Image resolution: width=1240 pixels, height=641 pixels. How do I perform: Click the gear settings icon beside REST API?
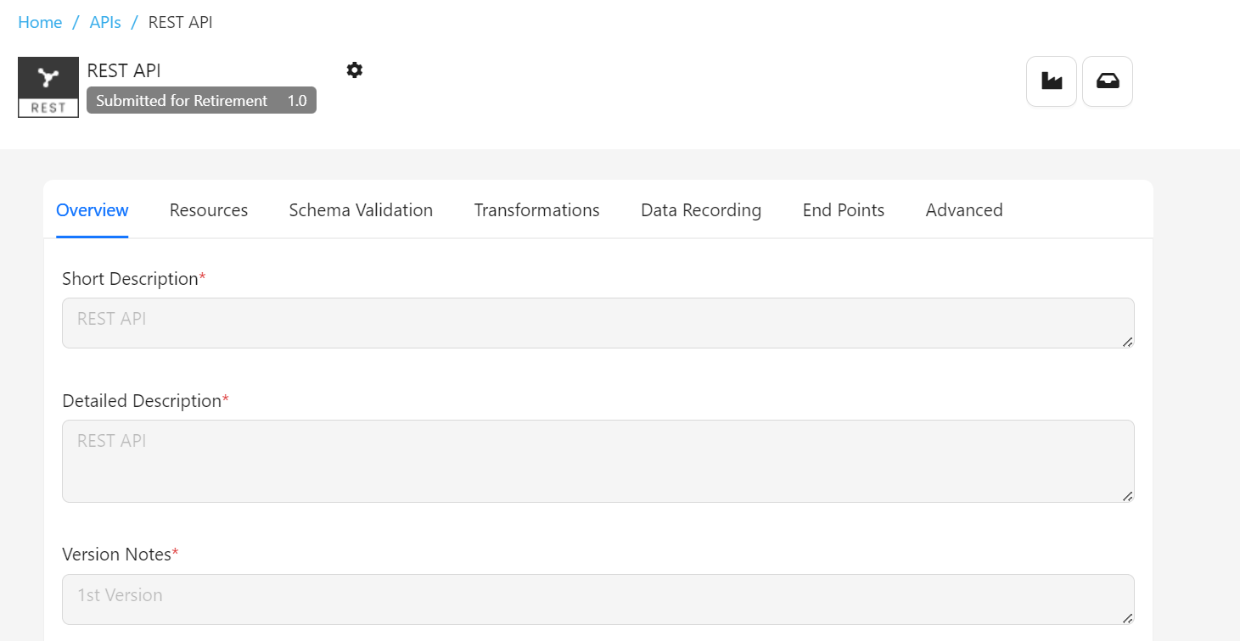355,70
